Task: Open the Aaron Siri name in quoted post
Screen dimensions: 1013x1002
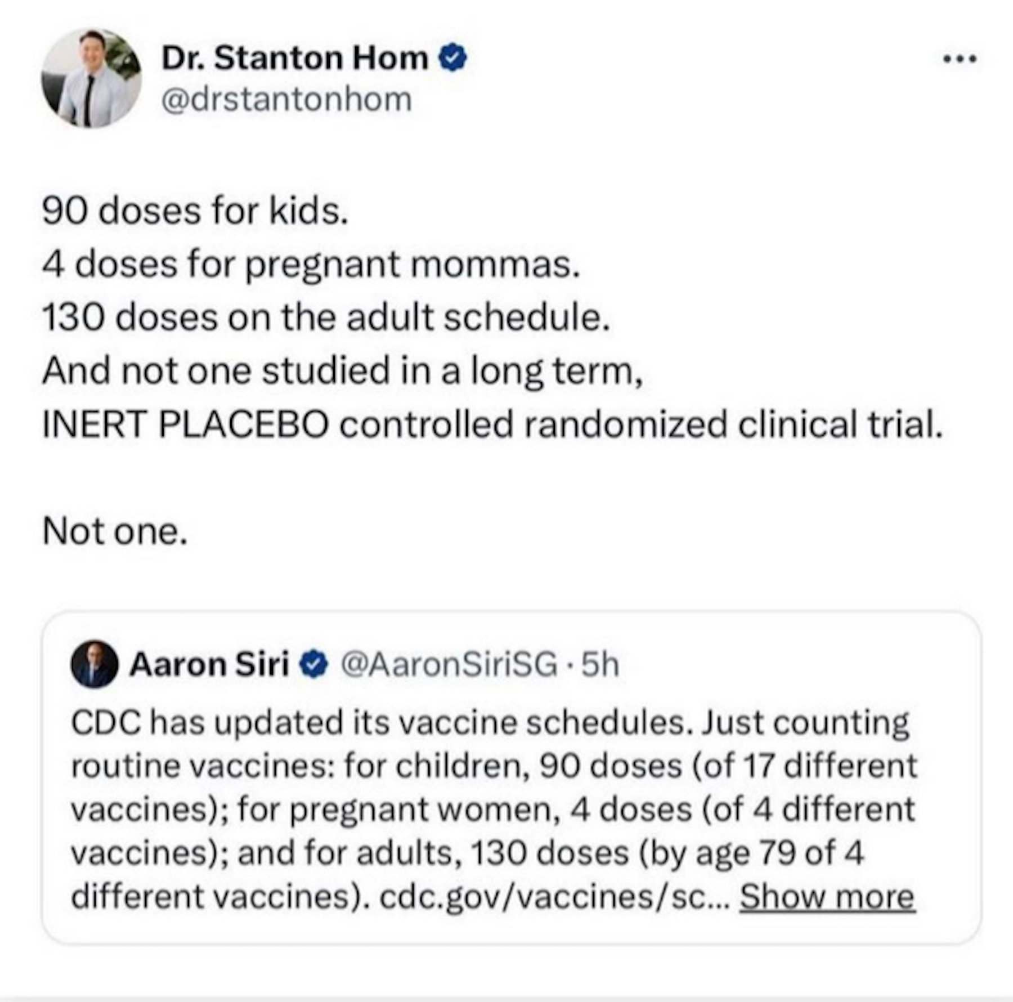Action: pos(209,664)
